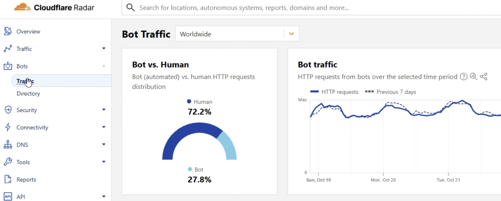
Task: Expand the Connectivity sidebar section
Action: coord(104,127)
